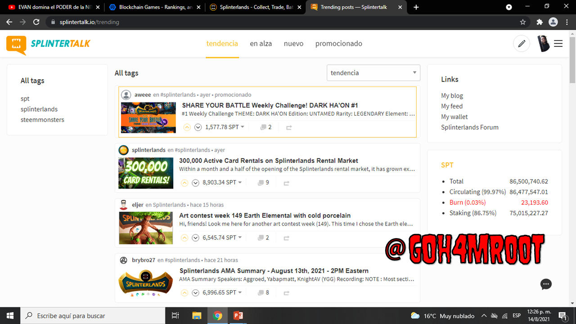This screenshot has height=324, width=576.
Task: Open the user profile avatar
Action: tap(544, 44)
